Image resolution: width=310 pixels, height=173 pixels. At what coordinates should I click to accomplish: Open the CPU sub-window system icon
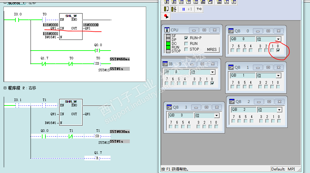click(167, 30)
